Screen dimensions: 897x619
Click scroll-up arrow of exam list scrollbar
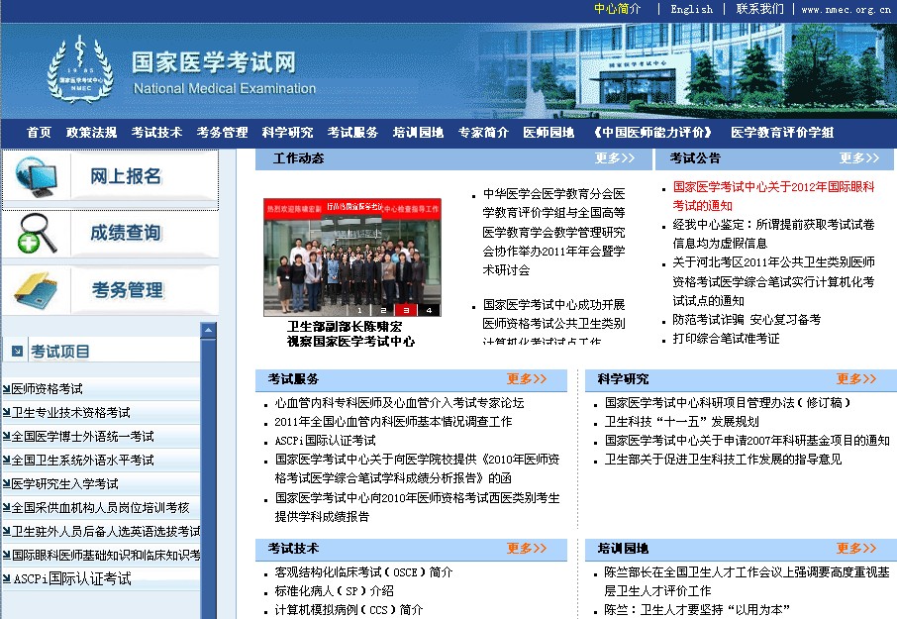(208, 330)
